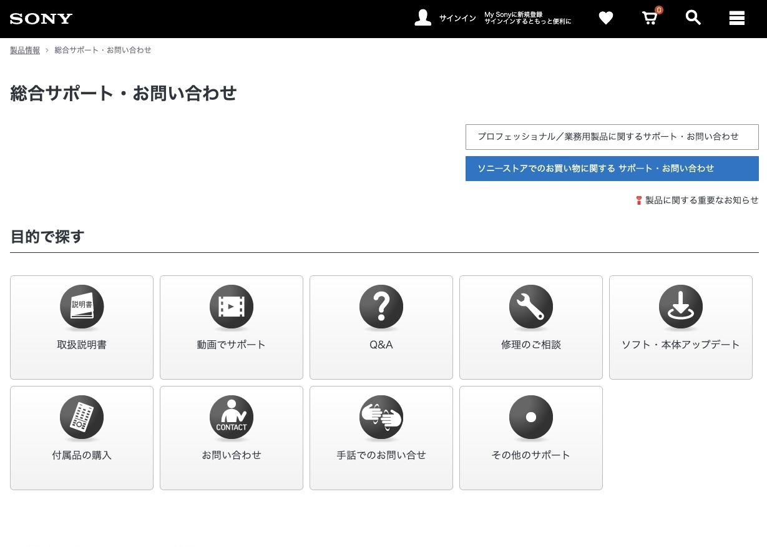Image resolution: width=767 pixels, height=547 pixels.
Task: Go to 製品情報 breadcrumb link
Action: coord(25,50)
